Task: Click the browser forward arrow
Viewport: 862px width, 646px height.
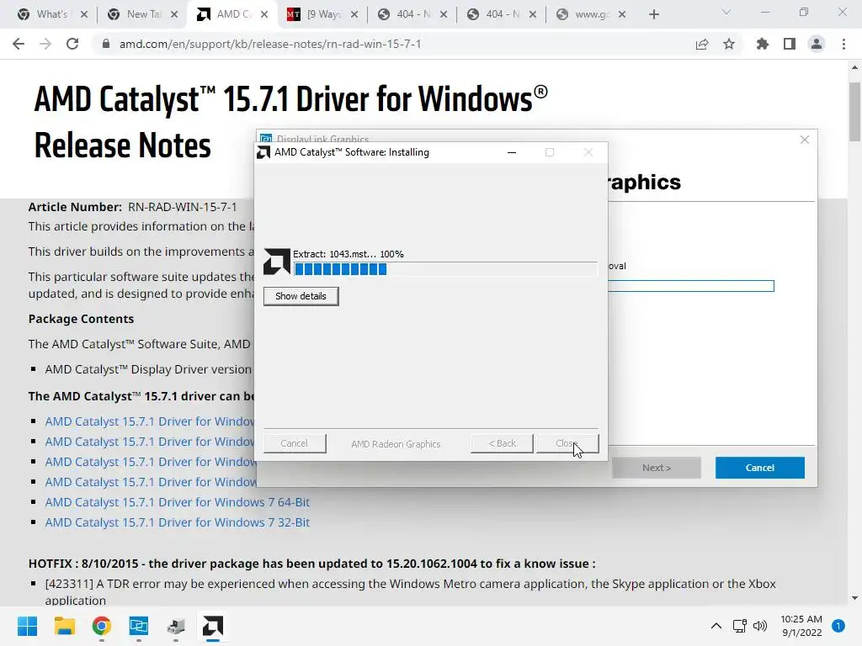Action: point(45,44)
